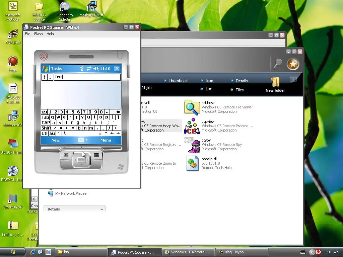This screenshot has width=343, height=257.
Task: Click the 11:10 AM taskbar clock
Action: [x=331, y=252]
